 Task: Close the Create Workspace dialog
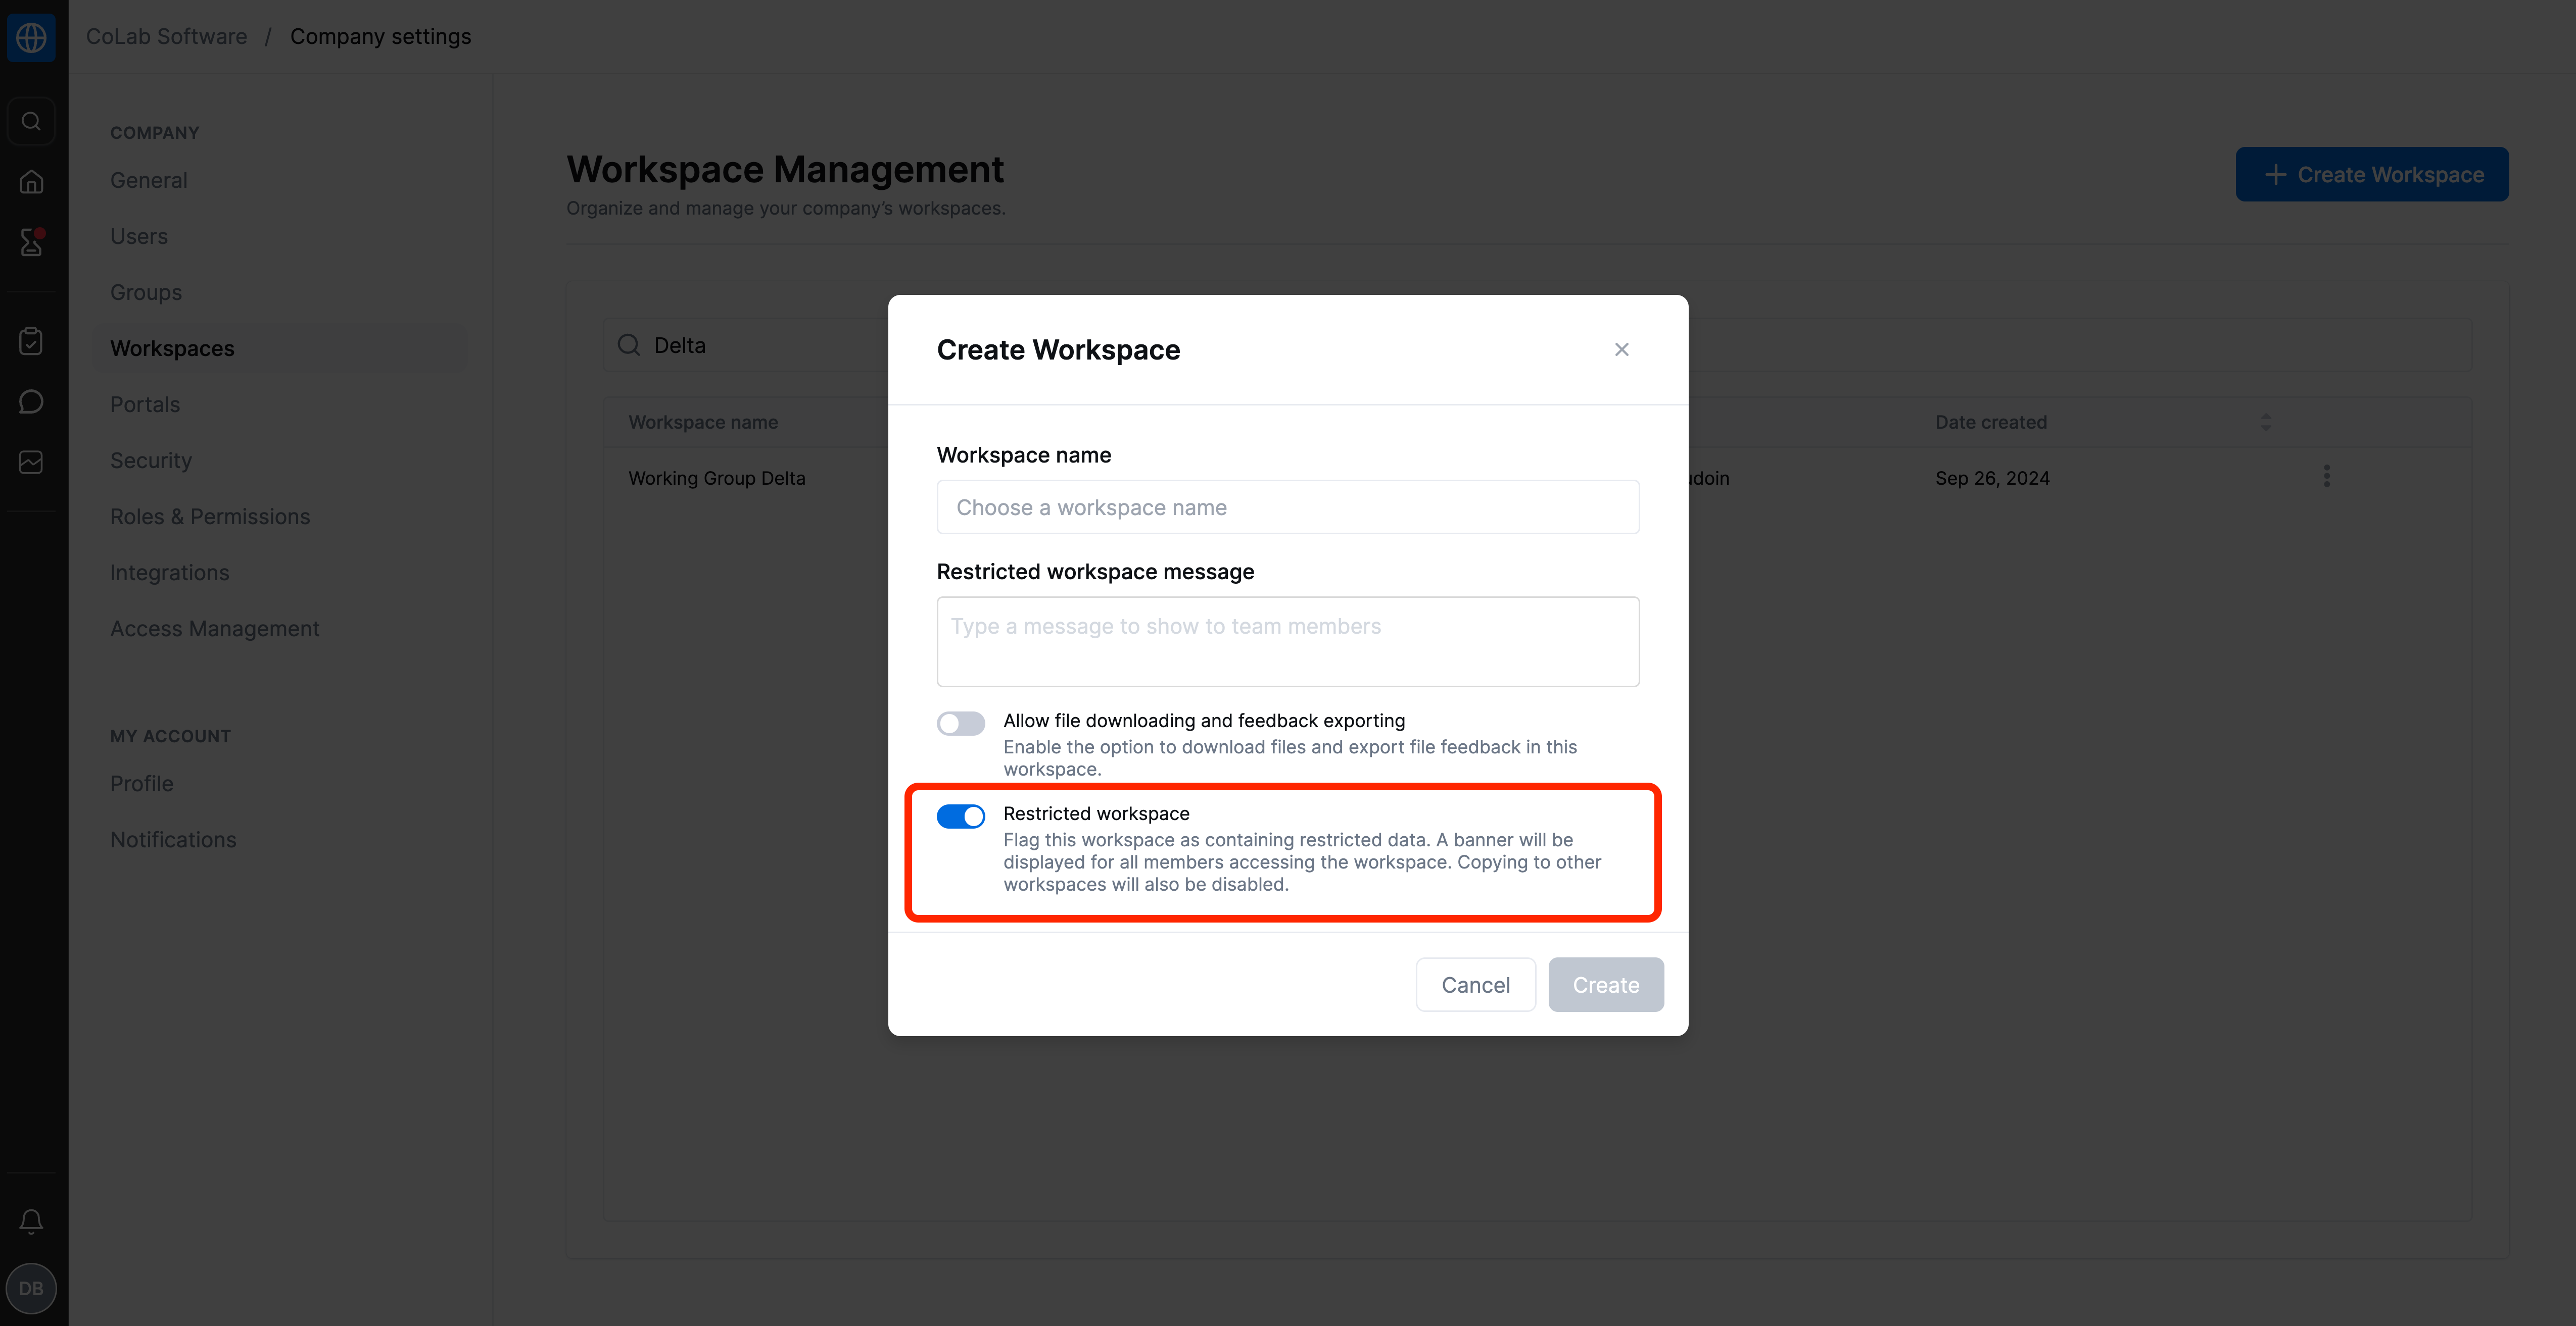tap(1622, 350)
